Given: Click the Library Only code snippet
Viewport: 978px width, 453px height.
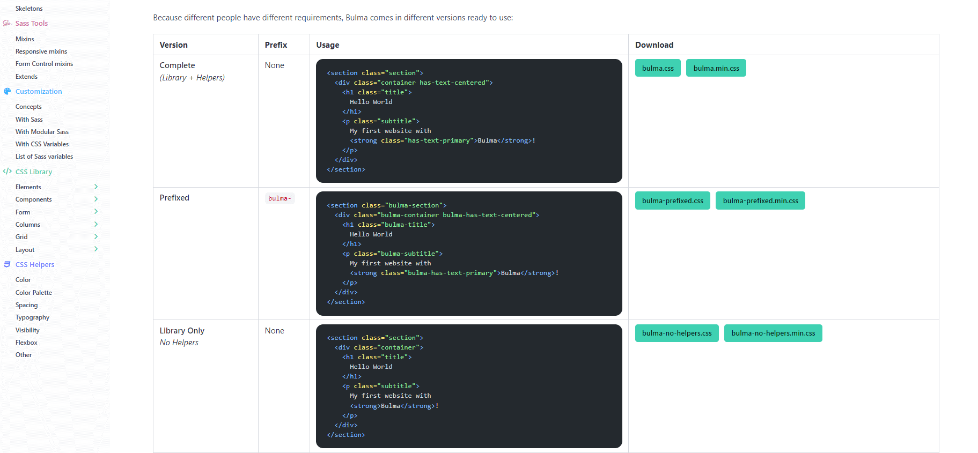Looking at the screenshot, I should [x=469, y=386].
